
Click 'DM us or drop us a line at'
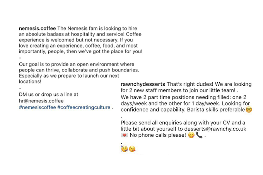tap(48, 94)
